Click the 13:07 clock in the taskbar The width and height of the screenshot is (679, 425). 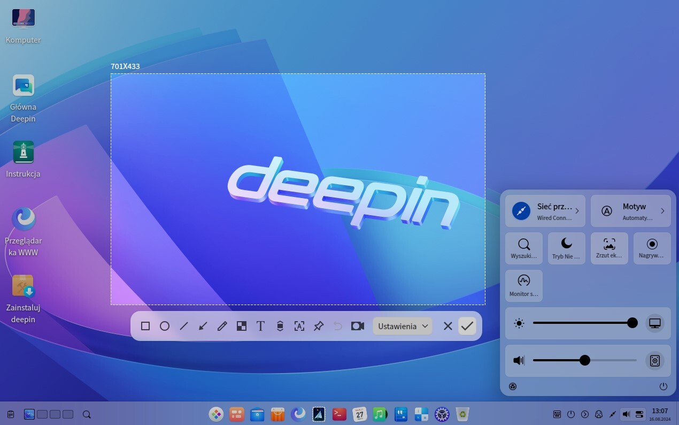(x=661, y=414)
